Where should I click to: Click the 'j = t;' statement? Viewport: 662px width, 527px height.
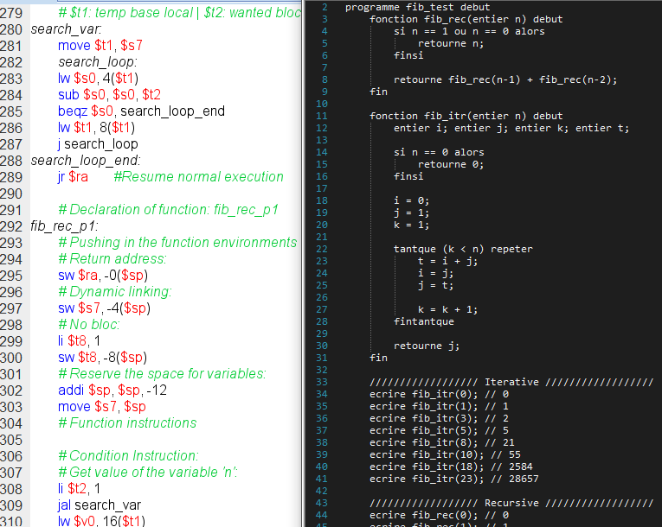coord(435,285)
